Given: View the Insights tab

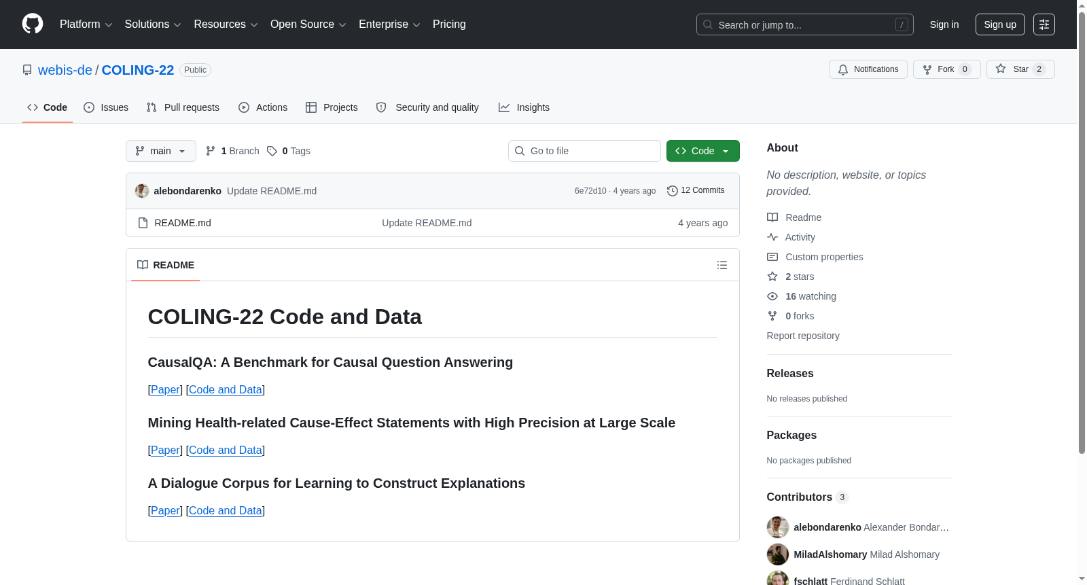Looking at the screenshot, I should coord(524,107).
